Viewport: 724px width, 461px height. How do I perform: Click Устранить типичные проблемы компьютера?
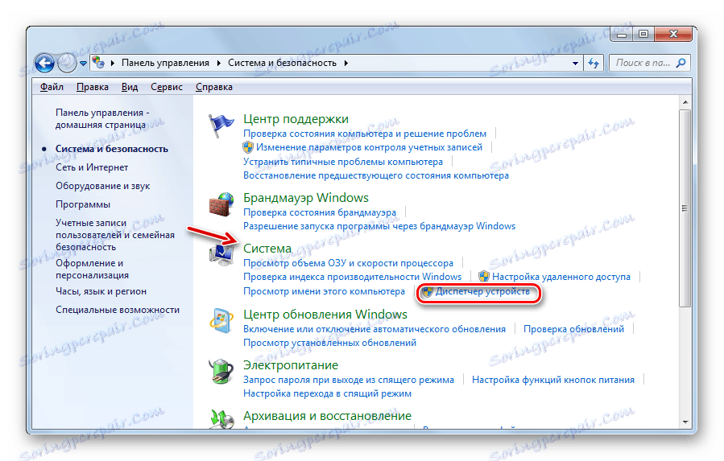[x=343, y=162]
